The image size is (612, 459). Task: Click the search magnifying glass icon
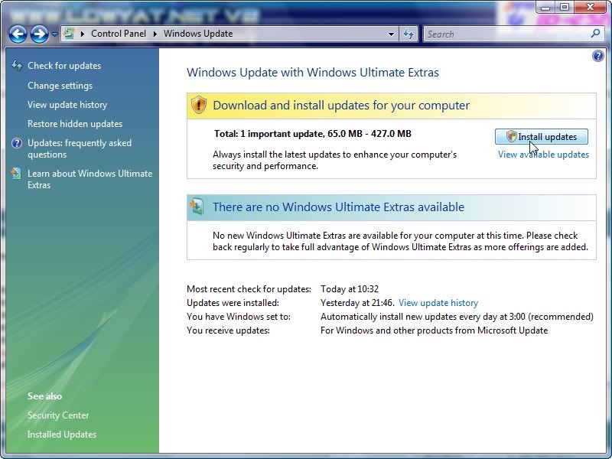[x=595, y=34]
